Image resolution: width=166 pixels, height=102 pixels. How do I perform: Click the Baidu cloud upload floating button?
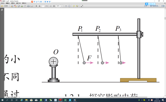(150, 4)
